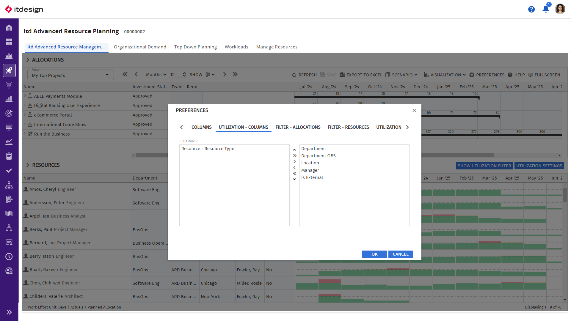Open the Home sidebar icon
The width and height of the screenshot is (571, 321).
(x=9, y=28)
